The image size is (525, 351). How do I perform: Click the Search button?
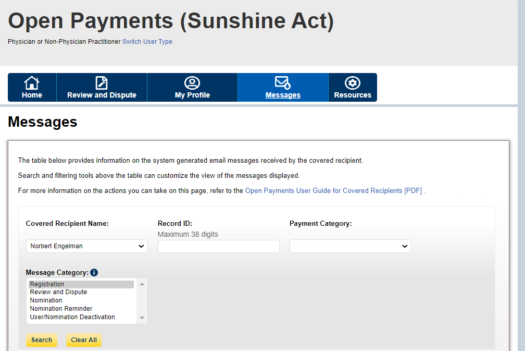[42, 340]
